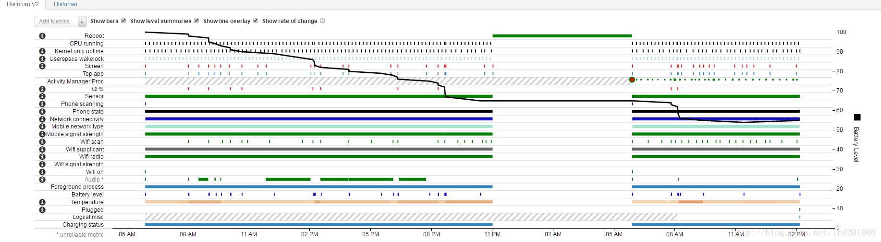This screenshot has height=242, width=881.
Task: Open the Wifi scan info icon
Action: 42,142
